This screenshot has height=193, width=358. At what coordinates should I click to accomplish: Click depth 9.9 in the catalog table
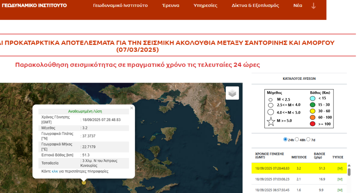coord(321,190)
